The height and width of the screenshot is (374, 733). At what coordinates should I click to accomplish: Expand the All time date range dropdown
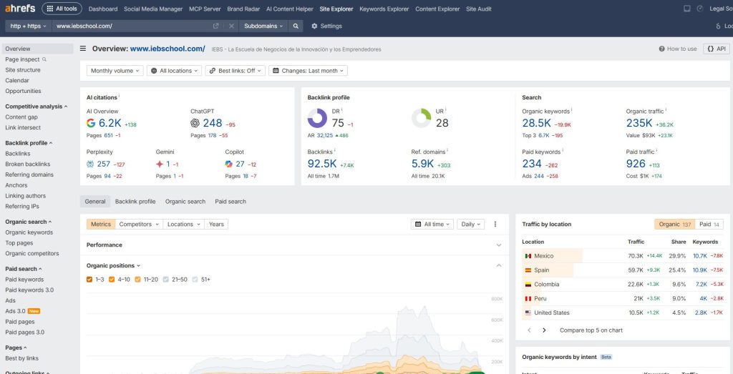click(x=432, y=224)
